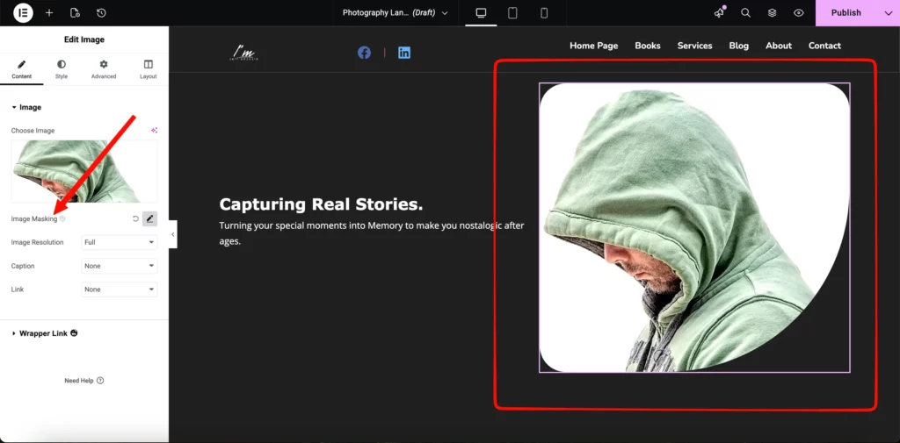Image resolution: width=900 pixels, height=443 pixels.
Task: Open the Publish options arrow
Action: click(889, 12)
